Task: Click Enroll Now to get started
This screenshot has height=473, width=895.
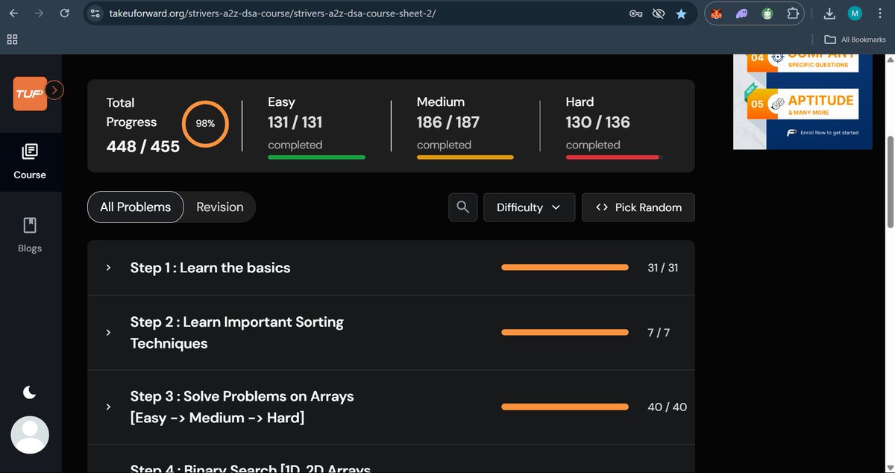Action: pos(823,133)
